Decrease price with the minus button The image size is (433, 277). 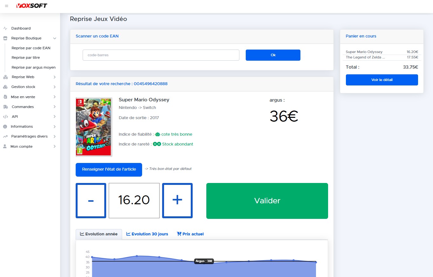[x=91, y=200]
